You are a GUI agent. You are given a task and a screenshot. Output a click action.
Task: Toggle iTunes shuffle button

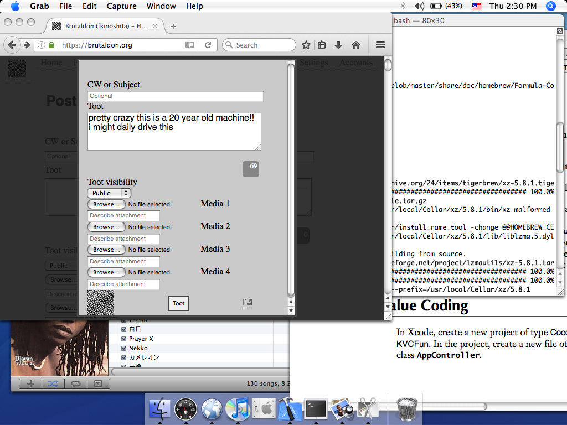pos(53,383)
